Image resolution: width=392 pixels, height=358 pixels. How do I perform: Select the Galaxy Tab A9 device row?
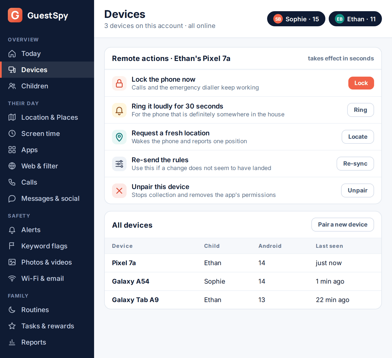tap(243, 300)
